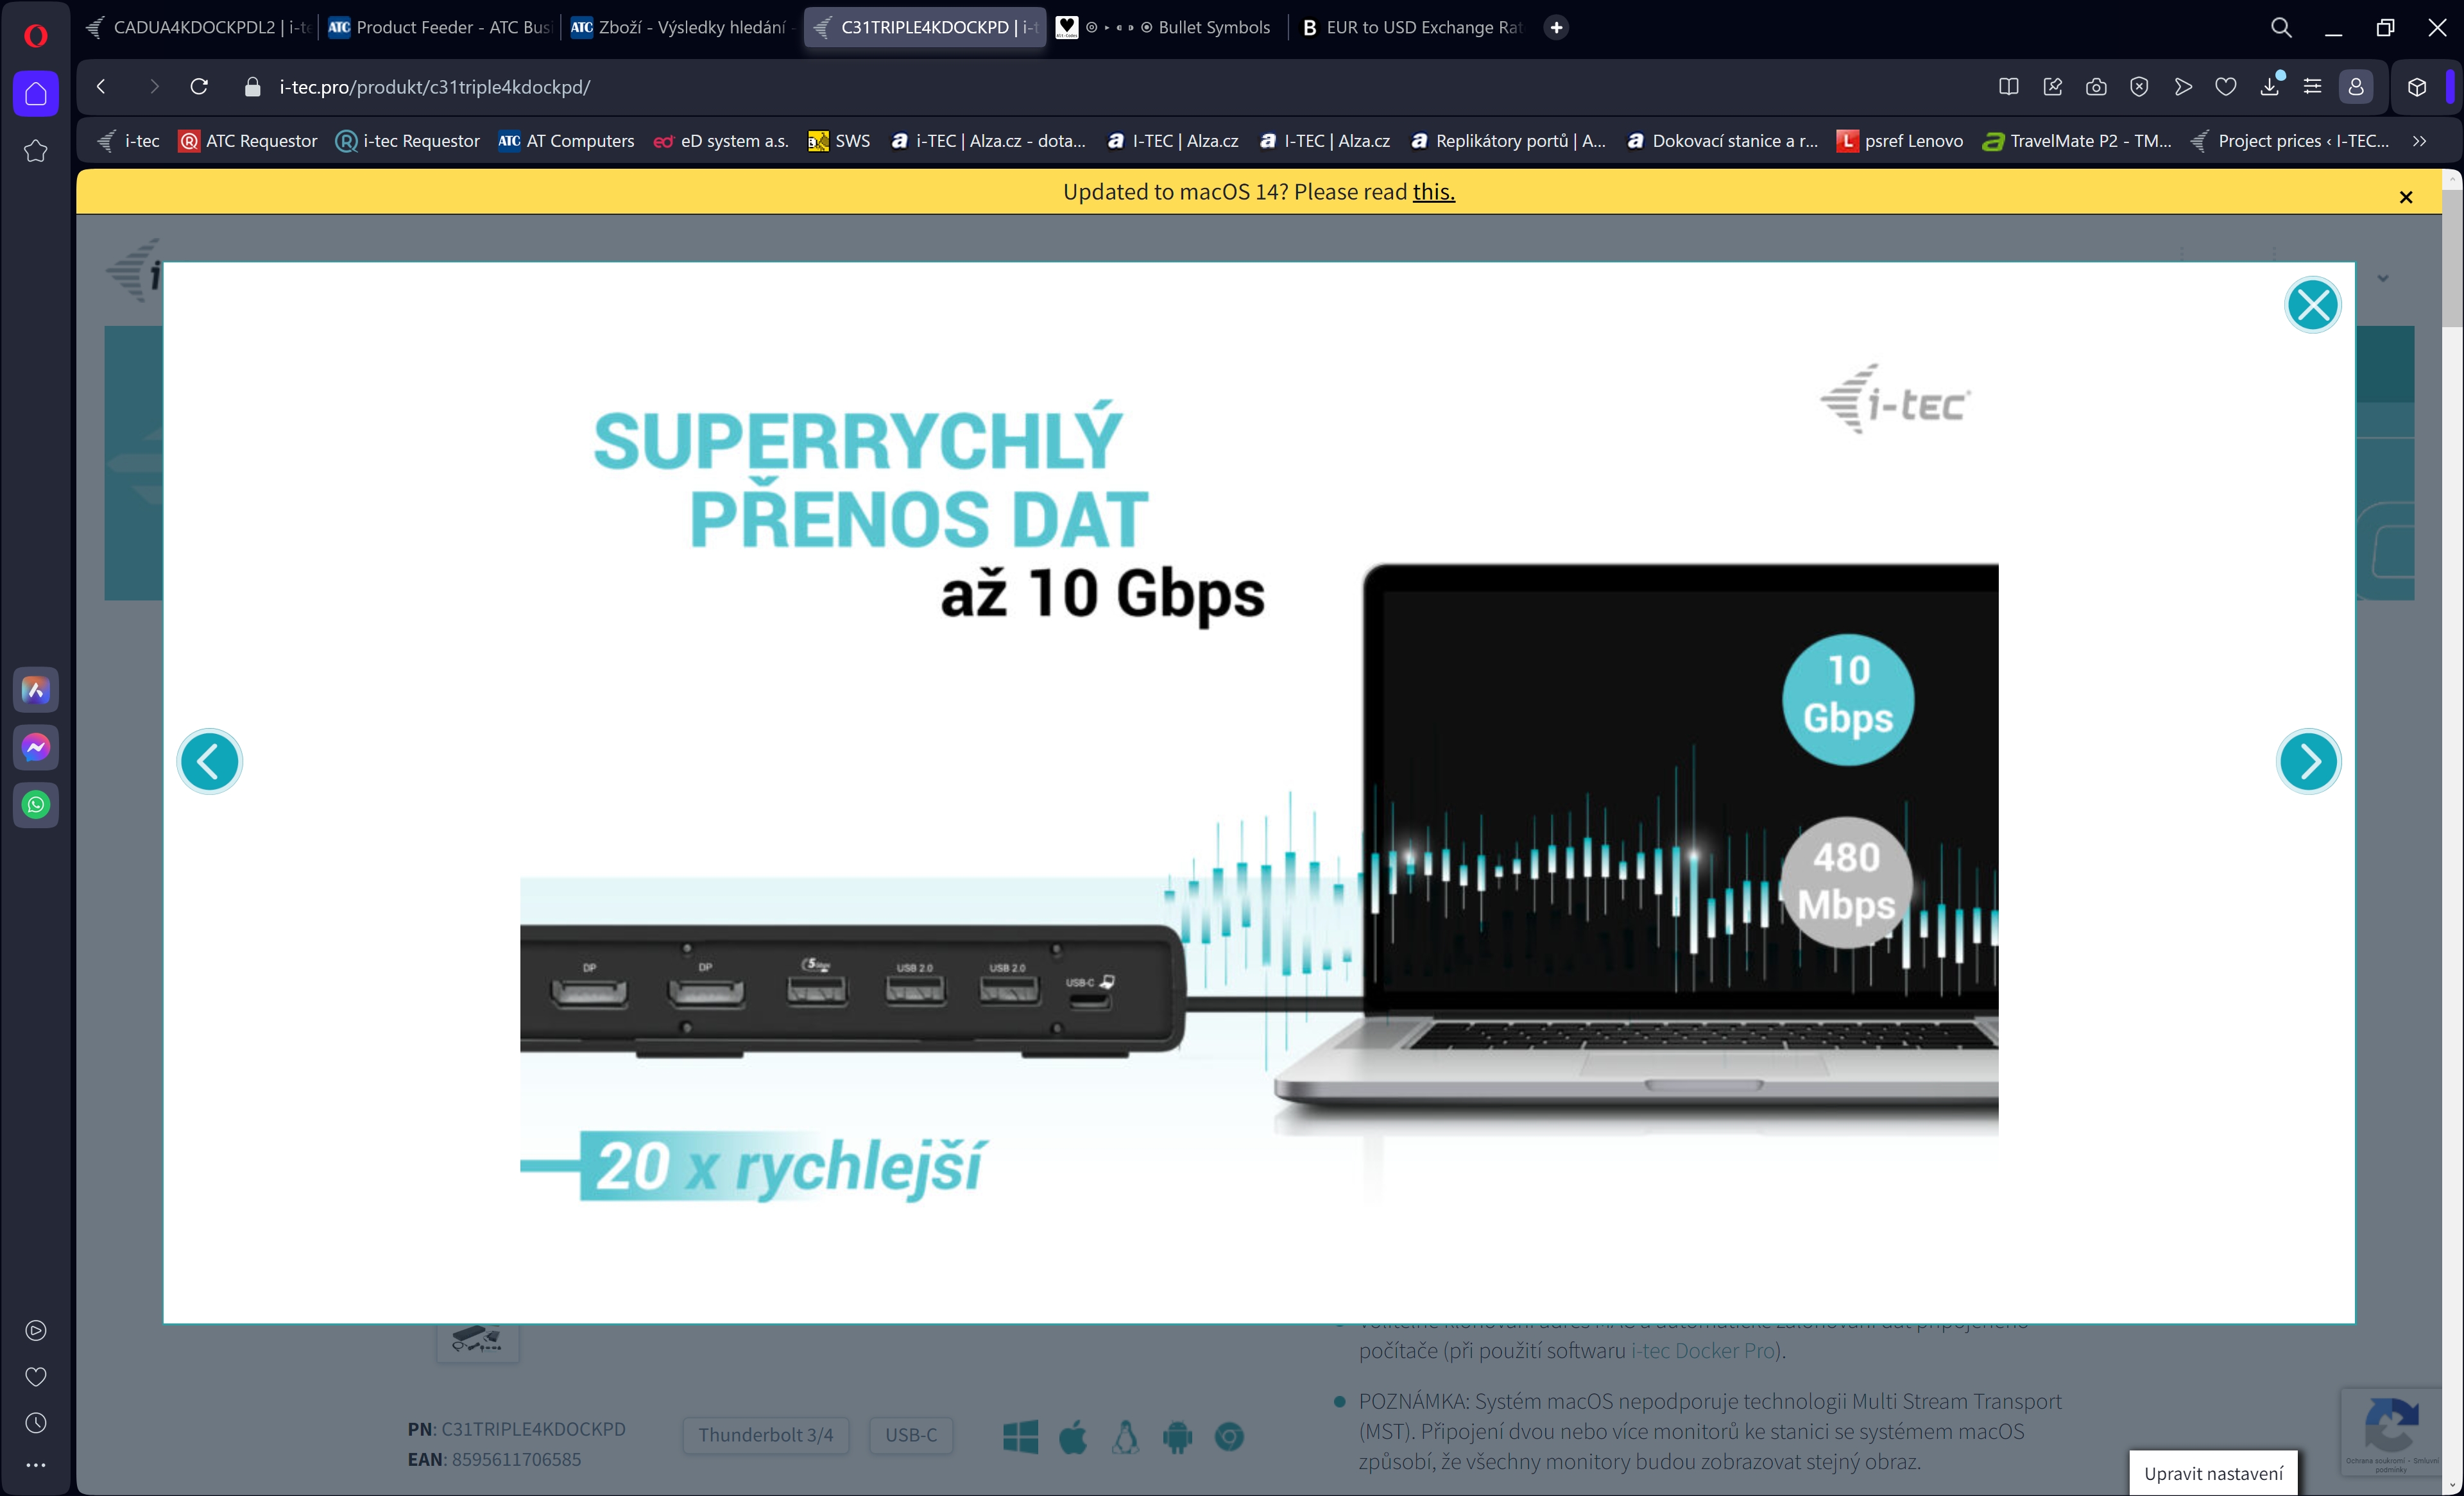Click the Thunderbolt 3/4 tab filter
This screenshot has height=1496, width=2464.
(767, 1434)
